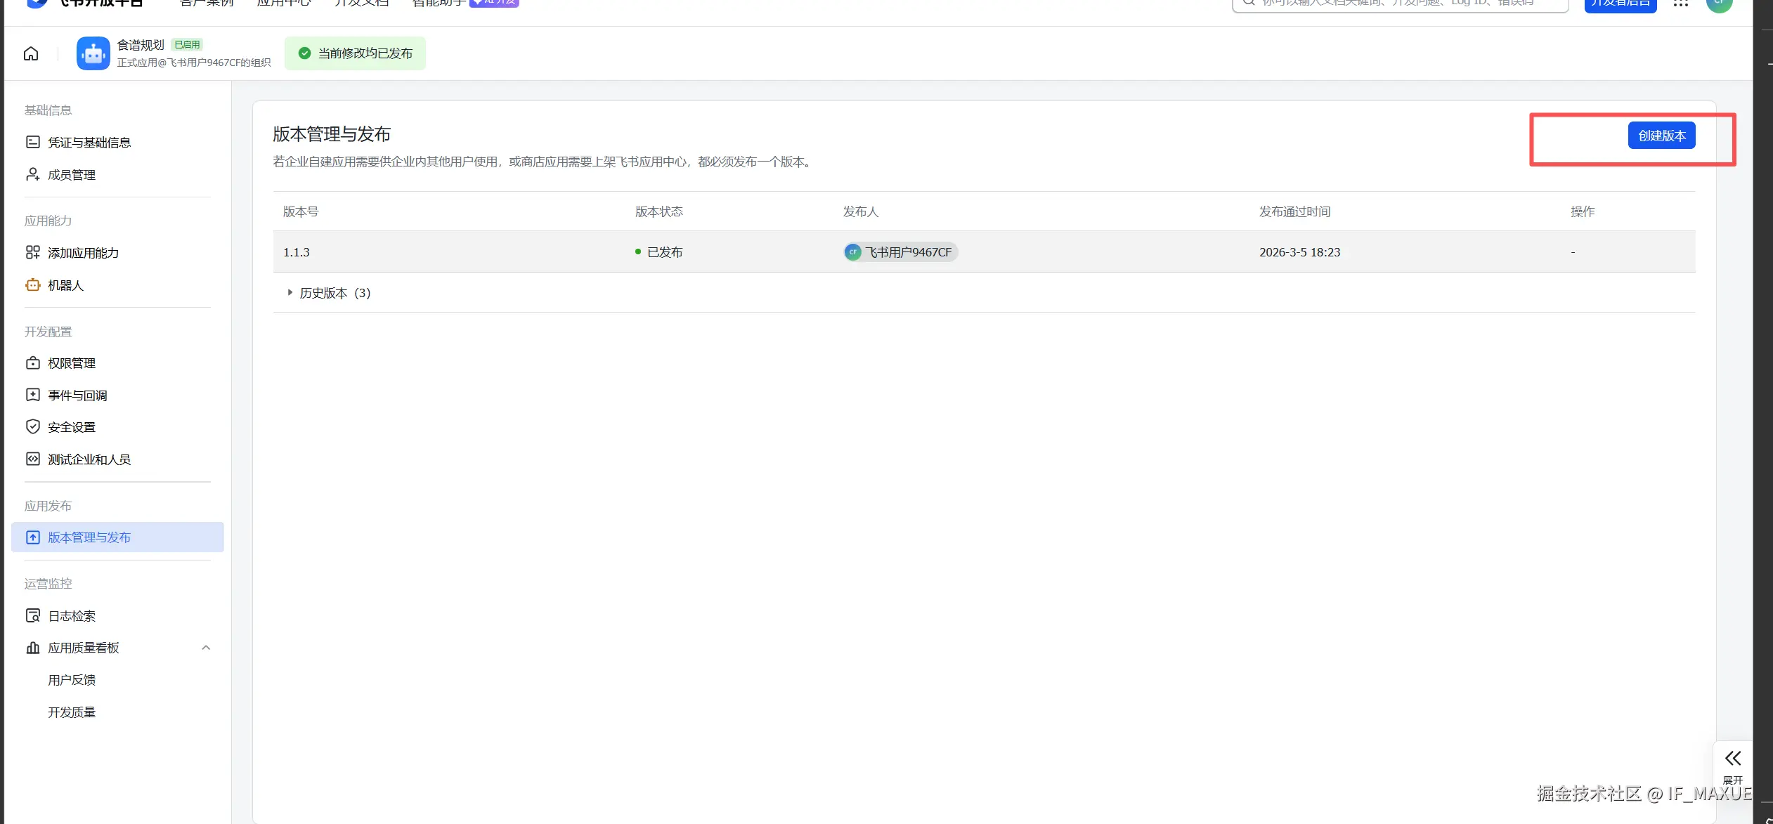This screenshot has width=1773, height=824.
Task: Click the 食谱规划 robot app icon
Action: tap(93, 53)
